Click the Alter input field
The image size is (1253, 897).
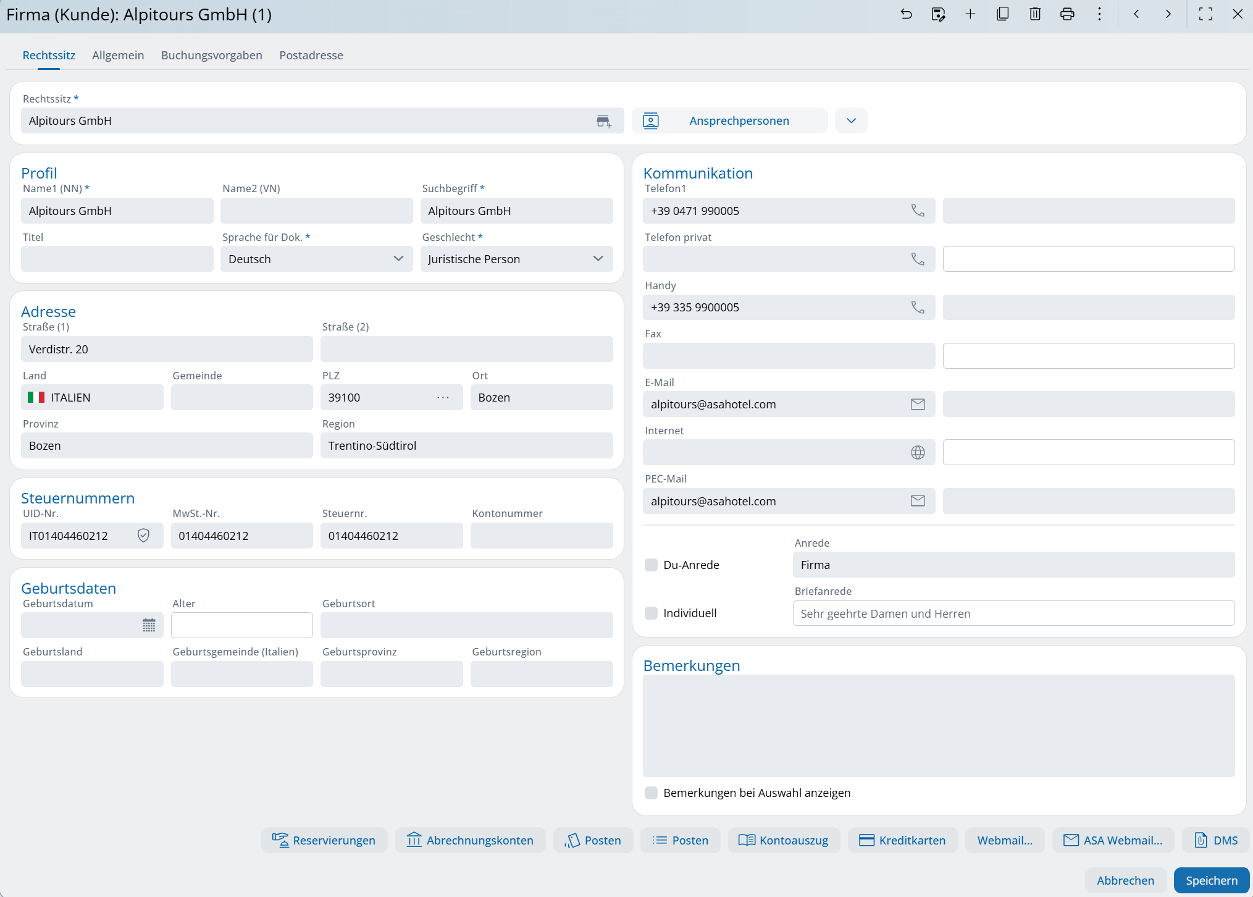click(241, 625)
